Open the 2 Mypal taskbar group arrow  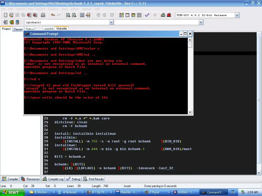(x=169, y=192)
